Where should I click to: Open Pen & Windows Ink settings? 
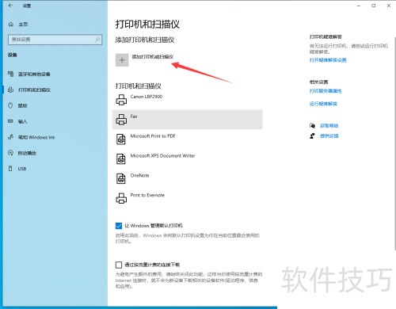pyautogui.click(x=36, y=137)
